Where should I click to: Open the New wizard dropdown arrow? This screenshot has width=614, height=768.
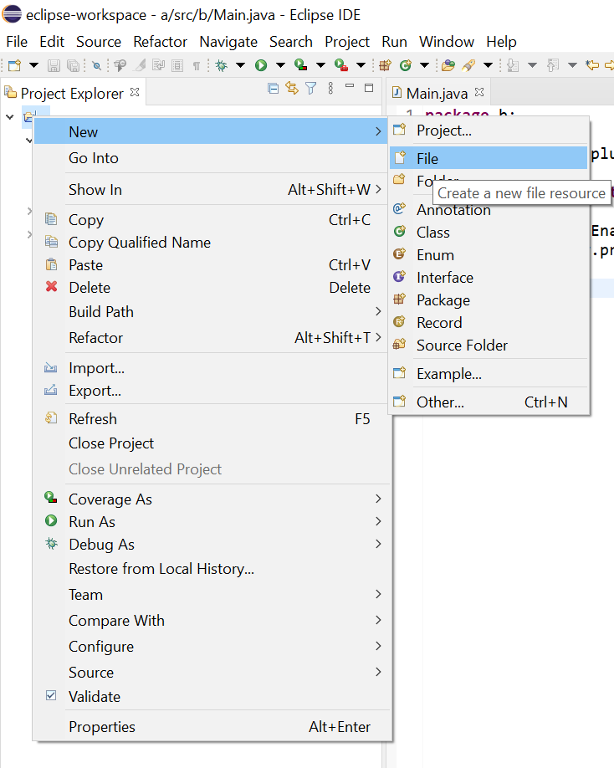pos(33,65)
